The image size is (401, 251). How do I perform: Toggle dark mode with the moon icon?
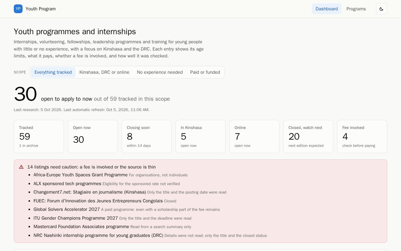381,9
